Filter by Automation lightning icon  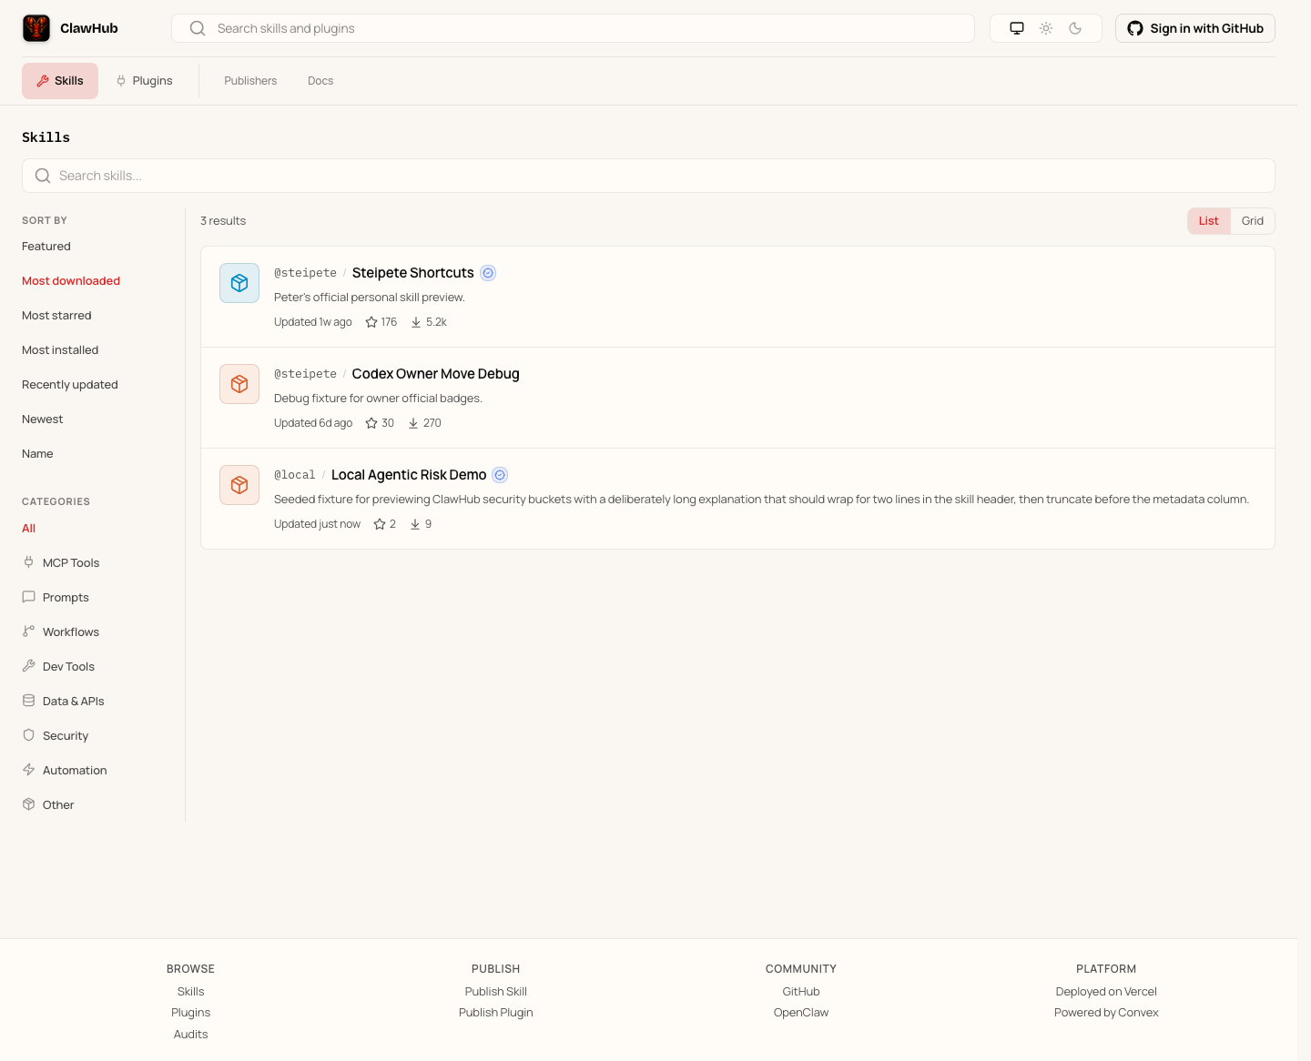[x=28, y=770]
